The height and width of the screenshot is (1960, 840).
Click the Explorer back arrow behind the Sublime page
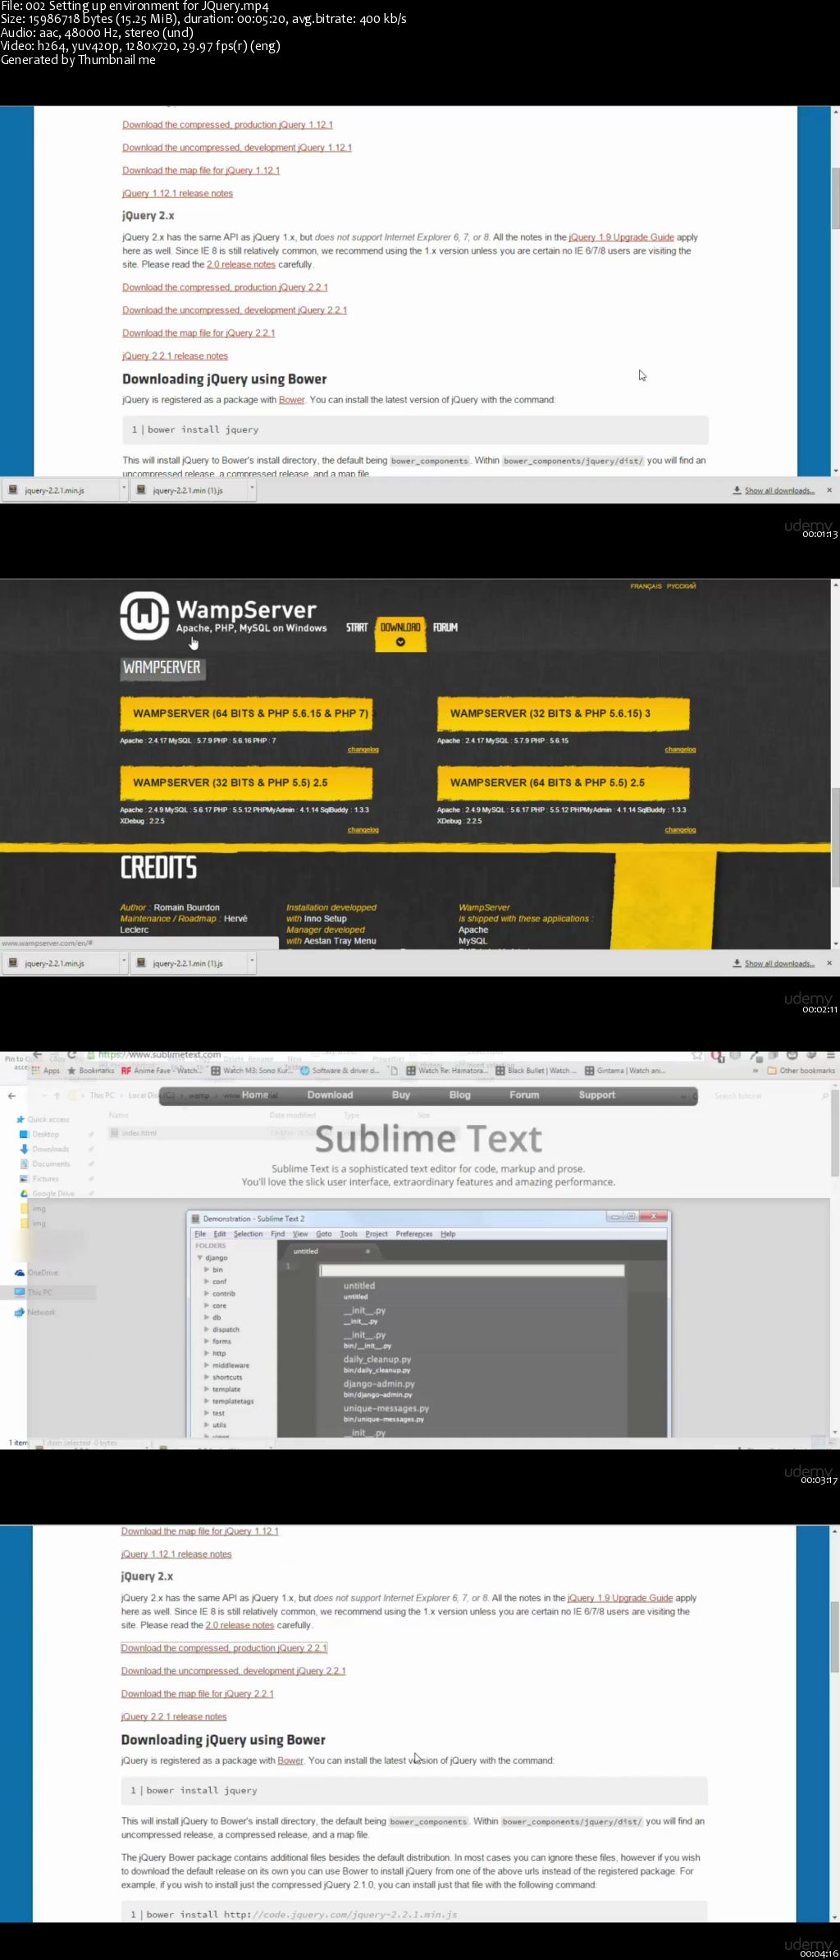click(x=11, y=1095)
